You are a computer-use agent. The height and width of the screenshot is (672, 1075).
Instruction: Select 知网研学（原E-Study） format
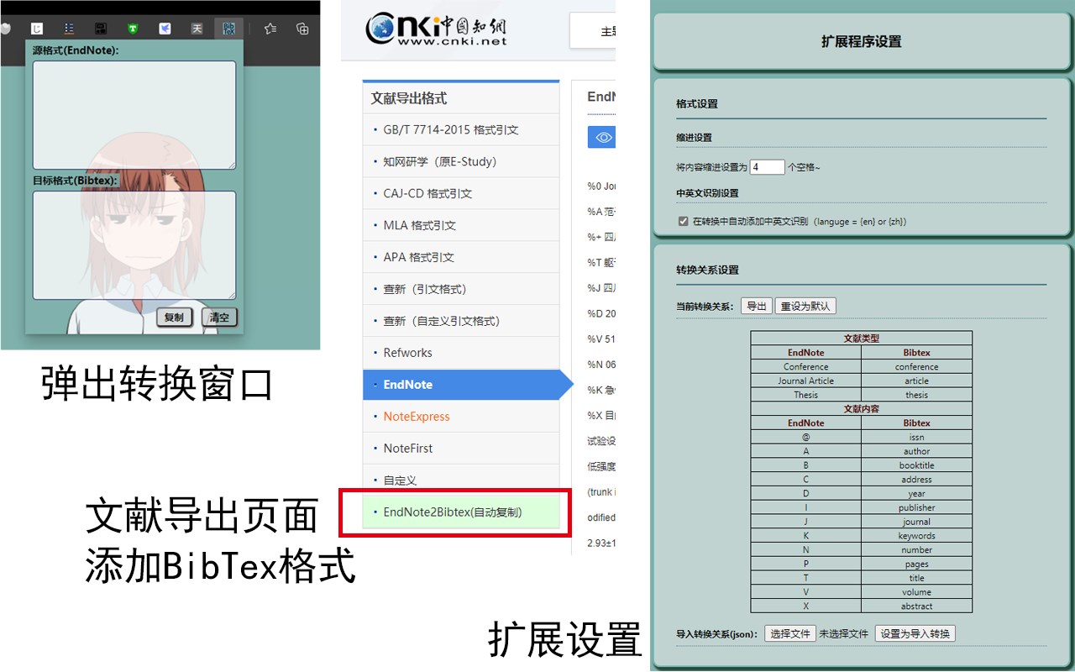click(461, 161)
